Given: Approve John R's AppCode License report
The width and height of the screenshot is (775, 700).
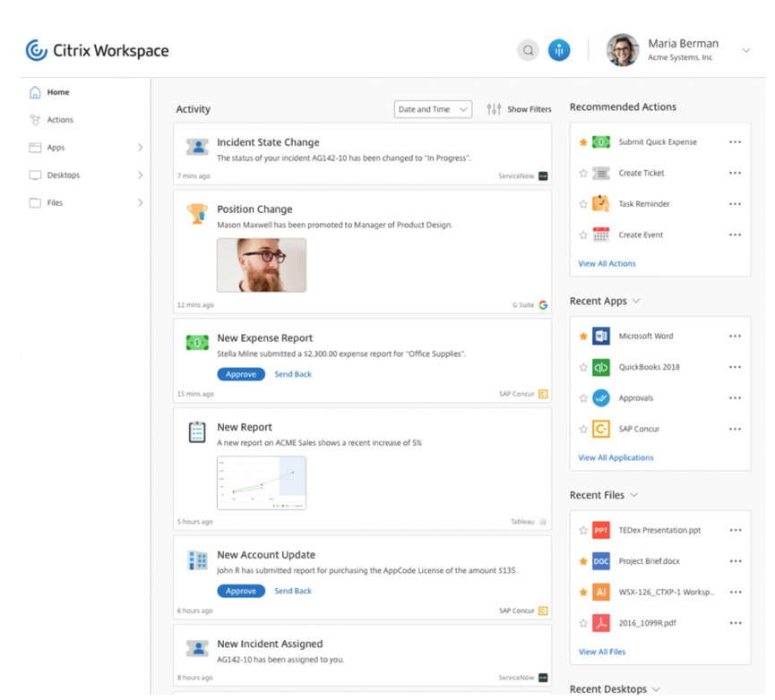Looking at the screenshot, I should click(x=241, y=591).
